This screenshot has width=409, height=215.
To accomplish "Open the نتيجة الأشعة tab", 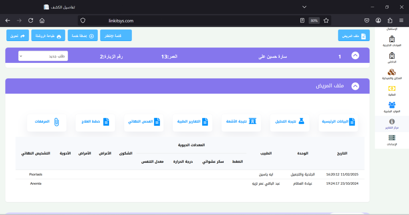I will [x=241, y=122].
